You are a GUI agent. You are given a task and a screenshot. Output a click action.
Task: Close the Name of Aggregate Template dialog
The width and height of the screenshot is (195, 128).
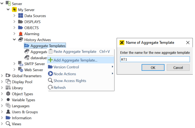[188, 43]
